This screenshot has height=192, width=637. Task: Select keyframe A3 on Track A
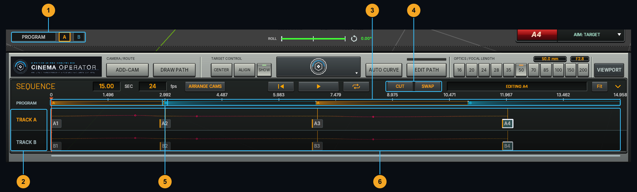(x=317, y=123)
